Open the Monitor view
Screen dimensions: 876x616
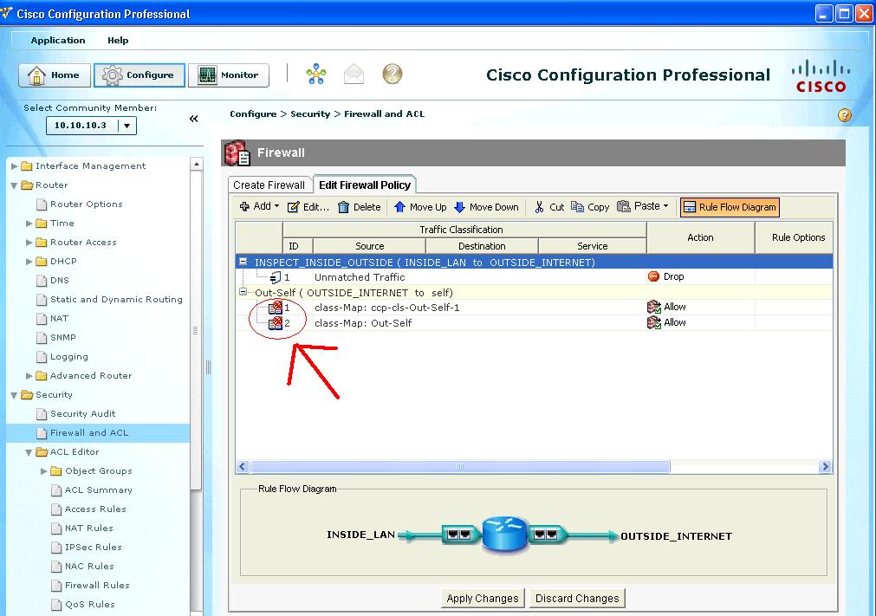tap(229, 75)
